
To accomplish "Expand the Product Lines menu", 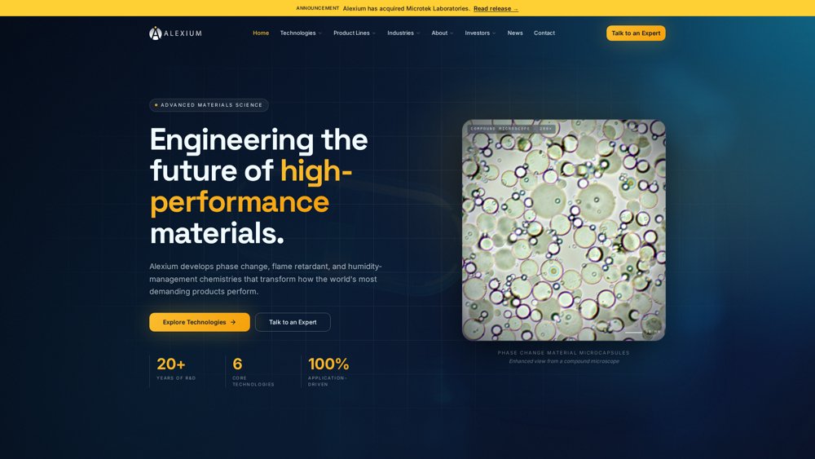I will pos(355,33).
